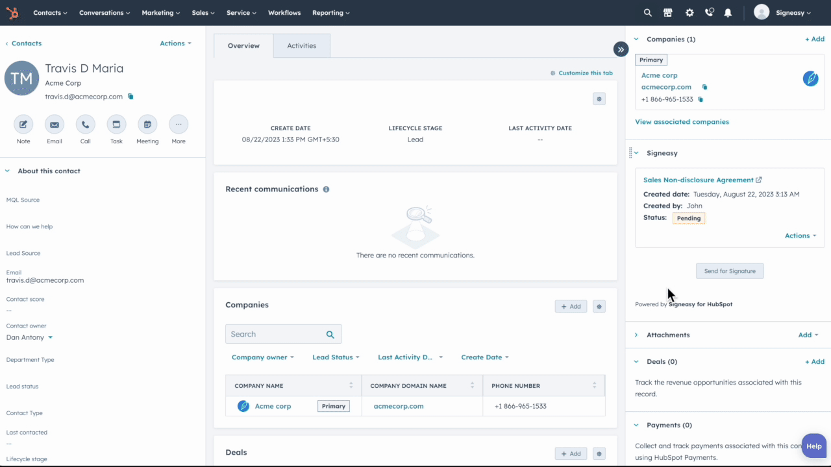
Task: Open the Attachments Add dropdown
Action: click(808, 335)
